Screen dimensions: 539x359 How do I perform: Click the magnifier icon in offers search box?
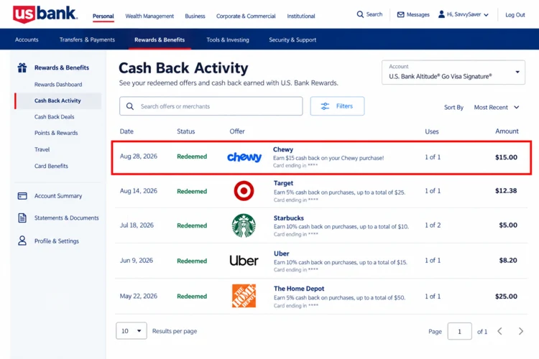(130, 106)
